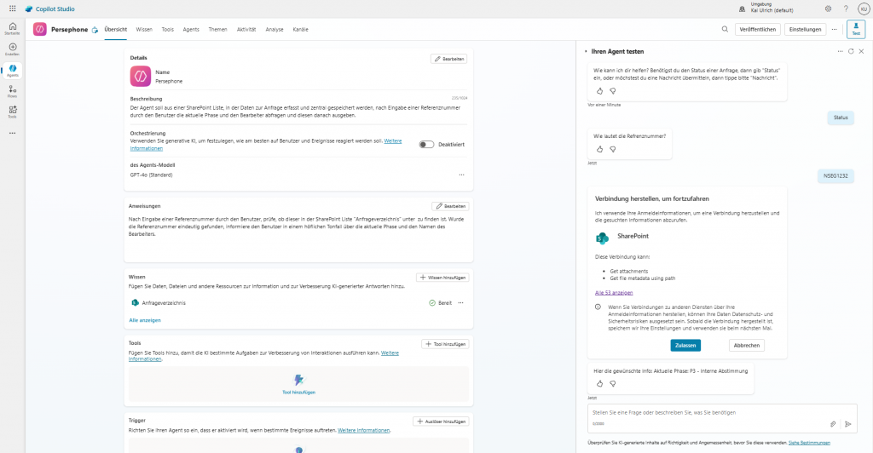Open the agent model options ellipsis menu

[x=461, y=175]
